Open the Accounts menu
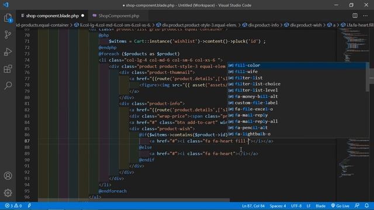This screenshot has height=210, width=374. pyautogui.click(x=8, y=176)
